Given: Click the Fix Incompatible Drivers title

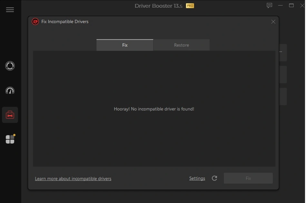Looking at the screenshot, I should (x=65, y=22).
